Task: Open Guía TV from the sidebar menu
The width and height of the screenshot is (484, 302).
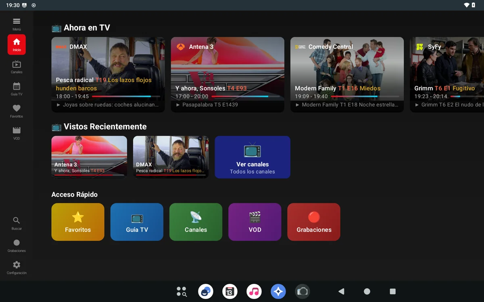Action: point(17,89)
